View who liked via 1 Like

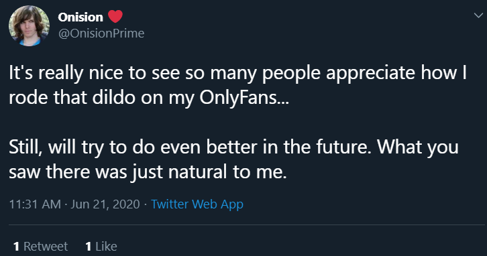pos(101,247)
